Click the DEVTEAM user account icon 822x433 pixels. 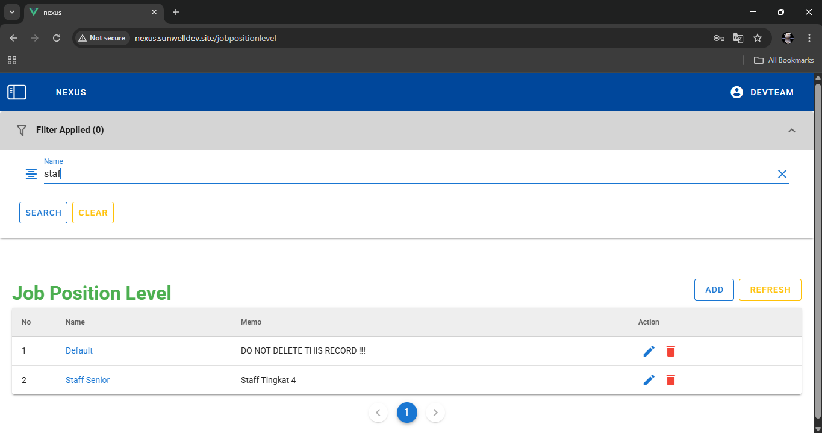point(736,92)
